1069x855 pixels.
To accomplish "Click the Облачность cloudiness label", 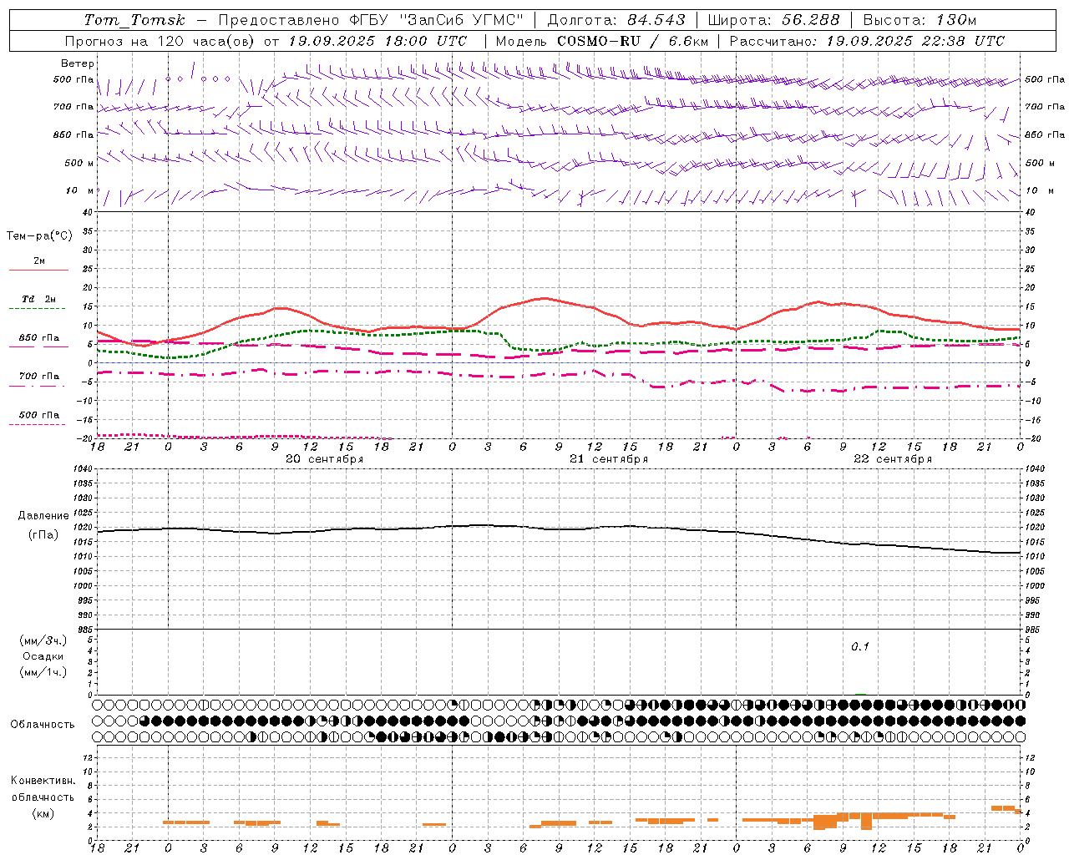I will click(x=43, y=724).
